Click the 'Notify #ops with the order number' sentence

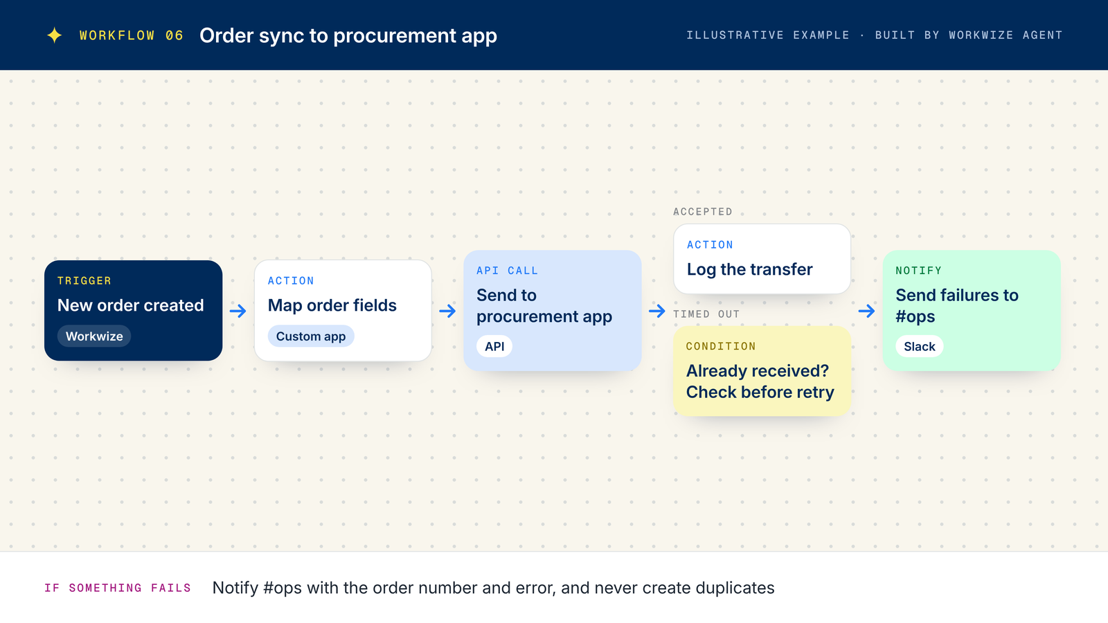pos(494,588)
